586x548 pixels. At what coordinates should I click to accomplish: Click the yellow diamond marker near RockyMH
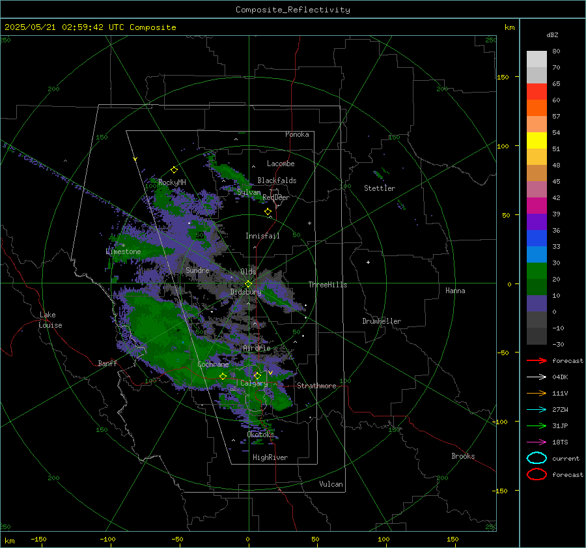click(x=174, y=170)
